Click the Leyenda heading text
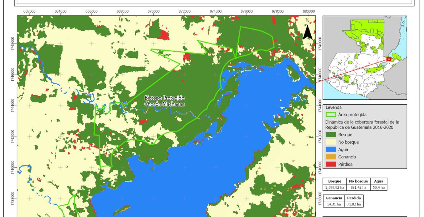 pos(334,107)
